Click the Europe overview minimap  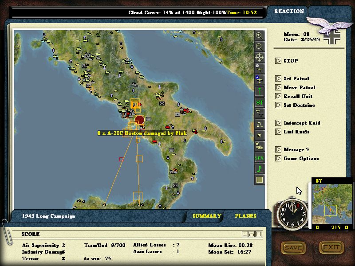click(x=332, y=204)
